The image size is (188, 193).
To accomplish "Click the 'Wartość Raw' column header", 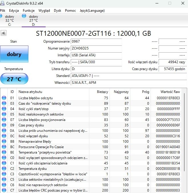I will 166,92.
